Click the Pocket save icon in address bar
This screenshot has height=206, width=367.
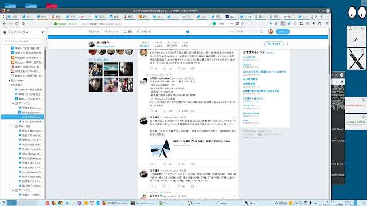(x=237, y=23)
